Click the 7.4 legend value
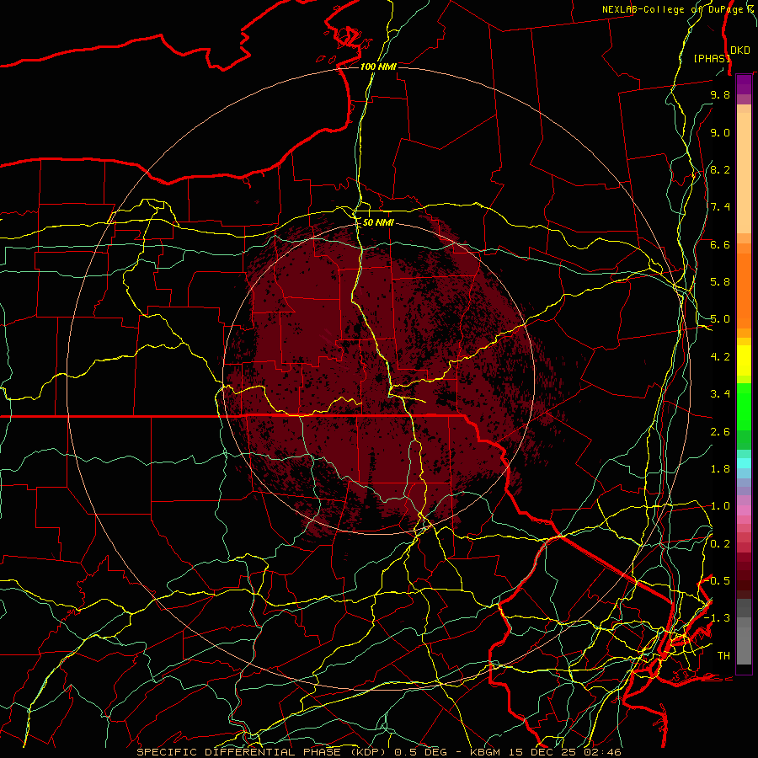758x758 pixels. tap(720, 207)
